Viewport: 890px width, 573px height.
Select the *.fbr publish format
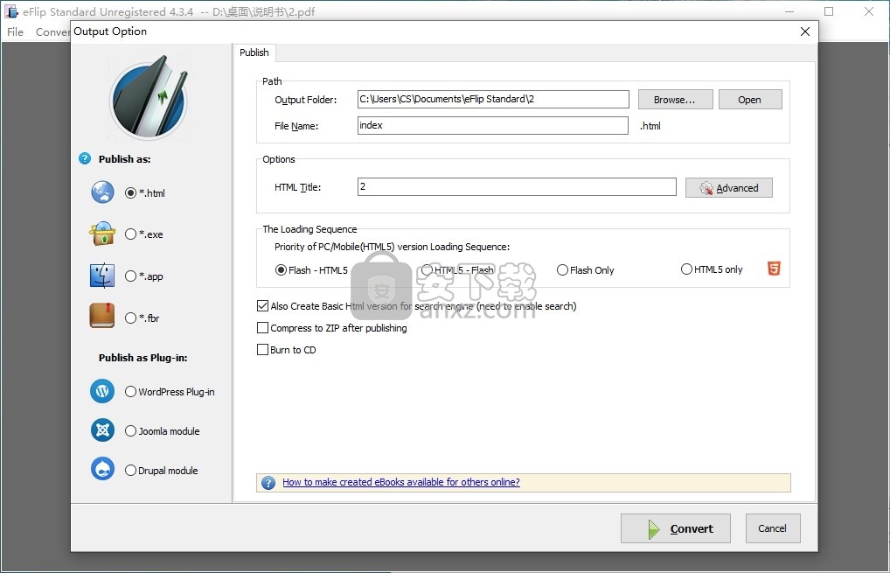coord(142,318)
